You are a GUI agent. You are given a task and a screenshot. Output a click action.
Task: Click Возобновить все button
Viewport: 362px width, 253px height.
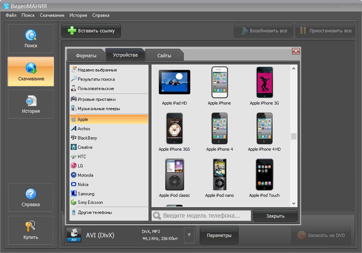(x=263, y=31)
